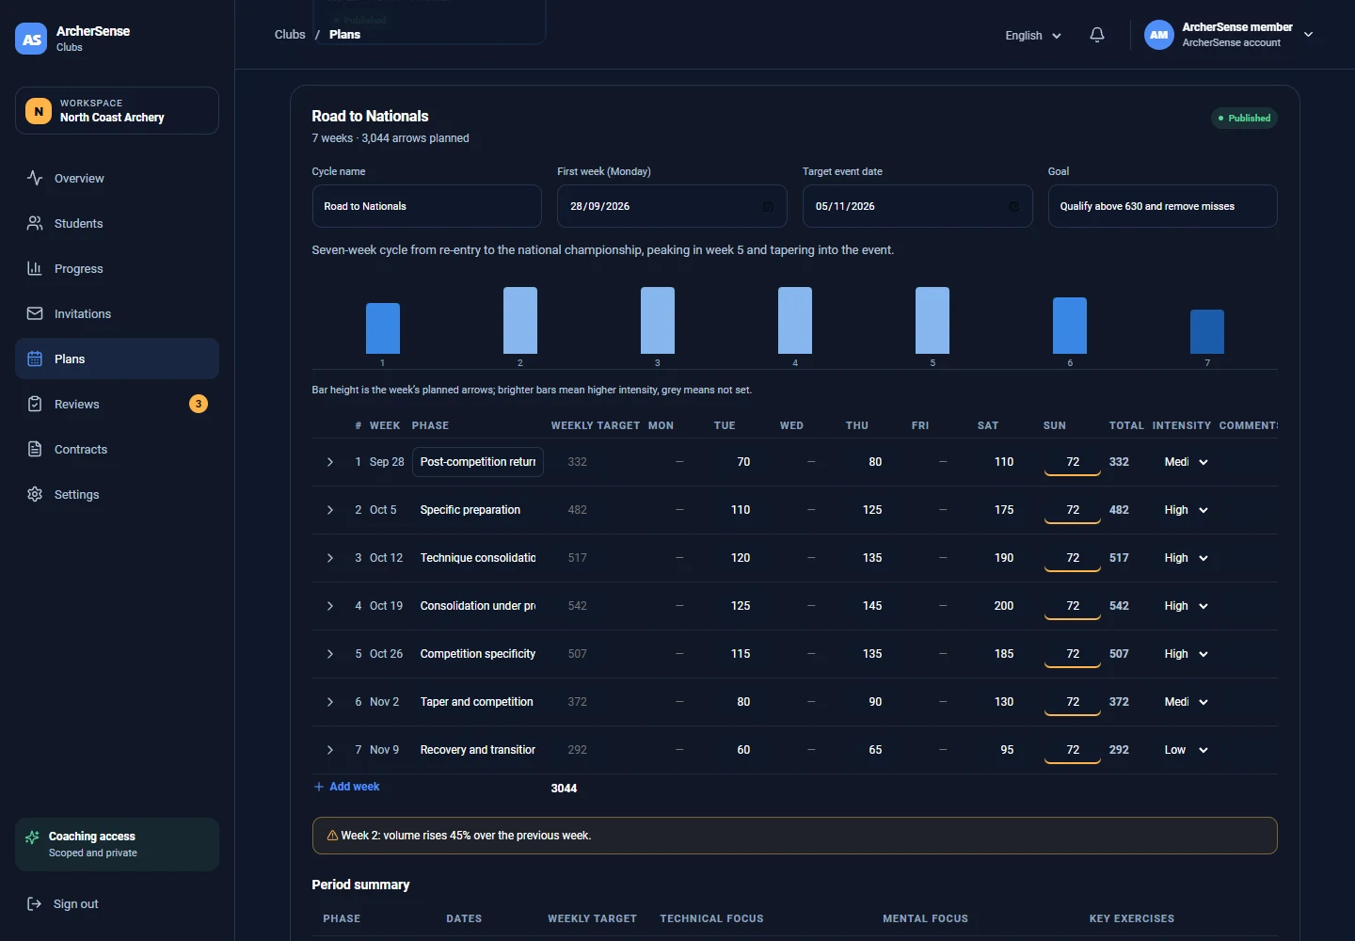Viewport: 1355px width, 941px height.
Task: Click the Plans calendar icon
Action: (35, 359)
